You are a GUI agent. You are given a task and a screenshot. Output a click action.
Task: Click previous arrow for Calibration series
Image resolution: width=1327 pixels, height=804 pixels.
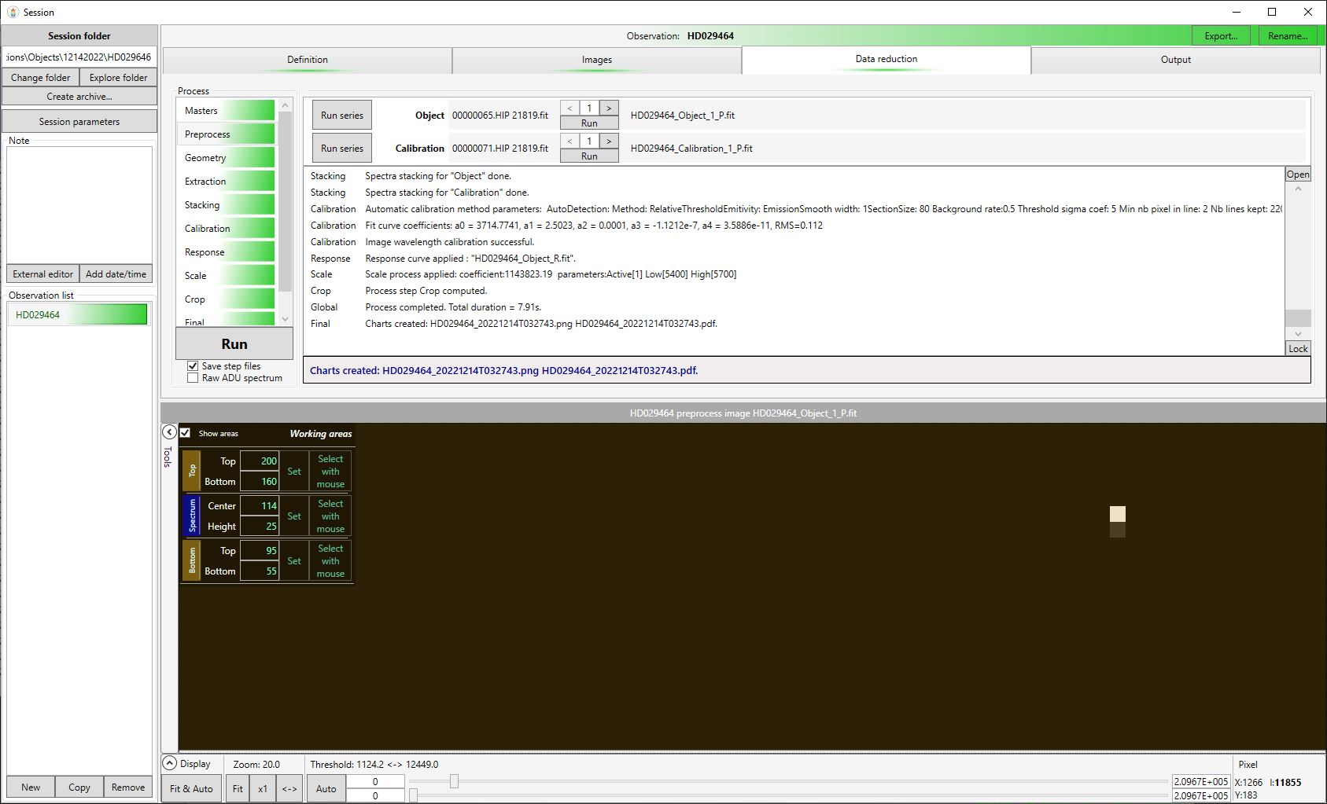(570, 141)
